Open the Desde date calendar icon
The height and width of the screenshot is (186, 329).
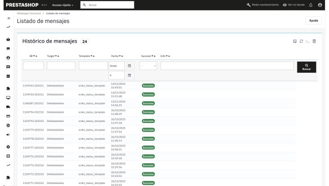[x=129, y=66]
